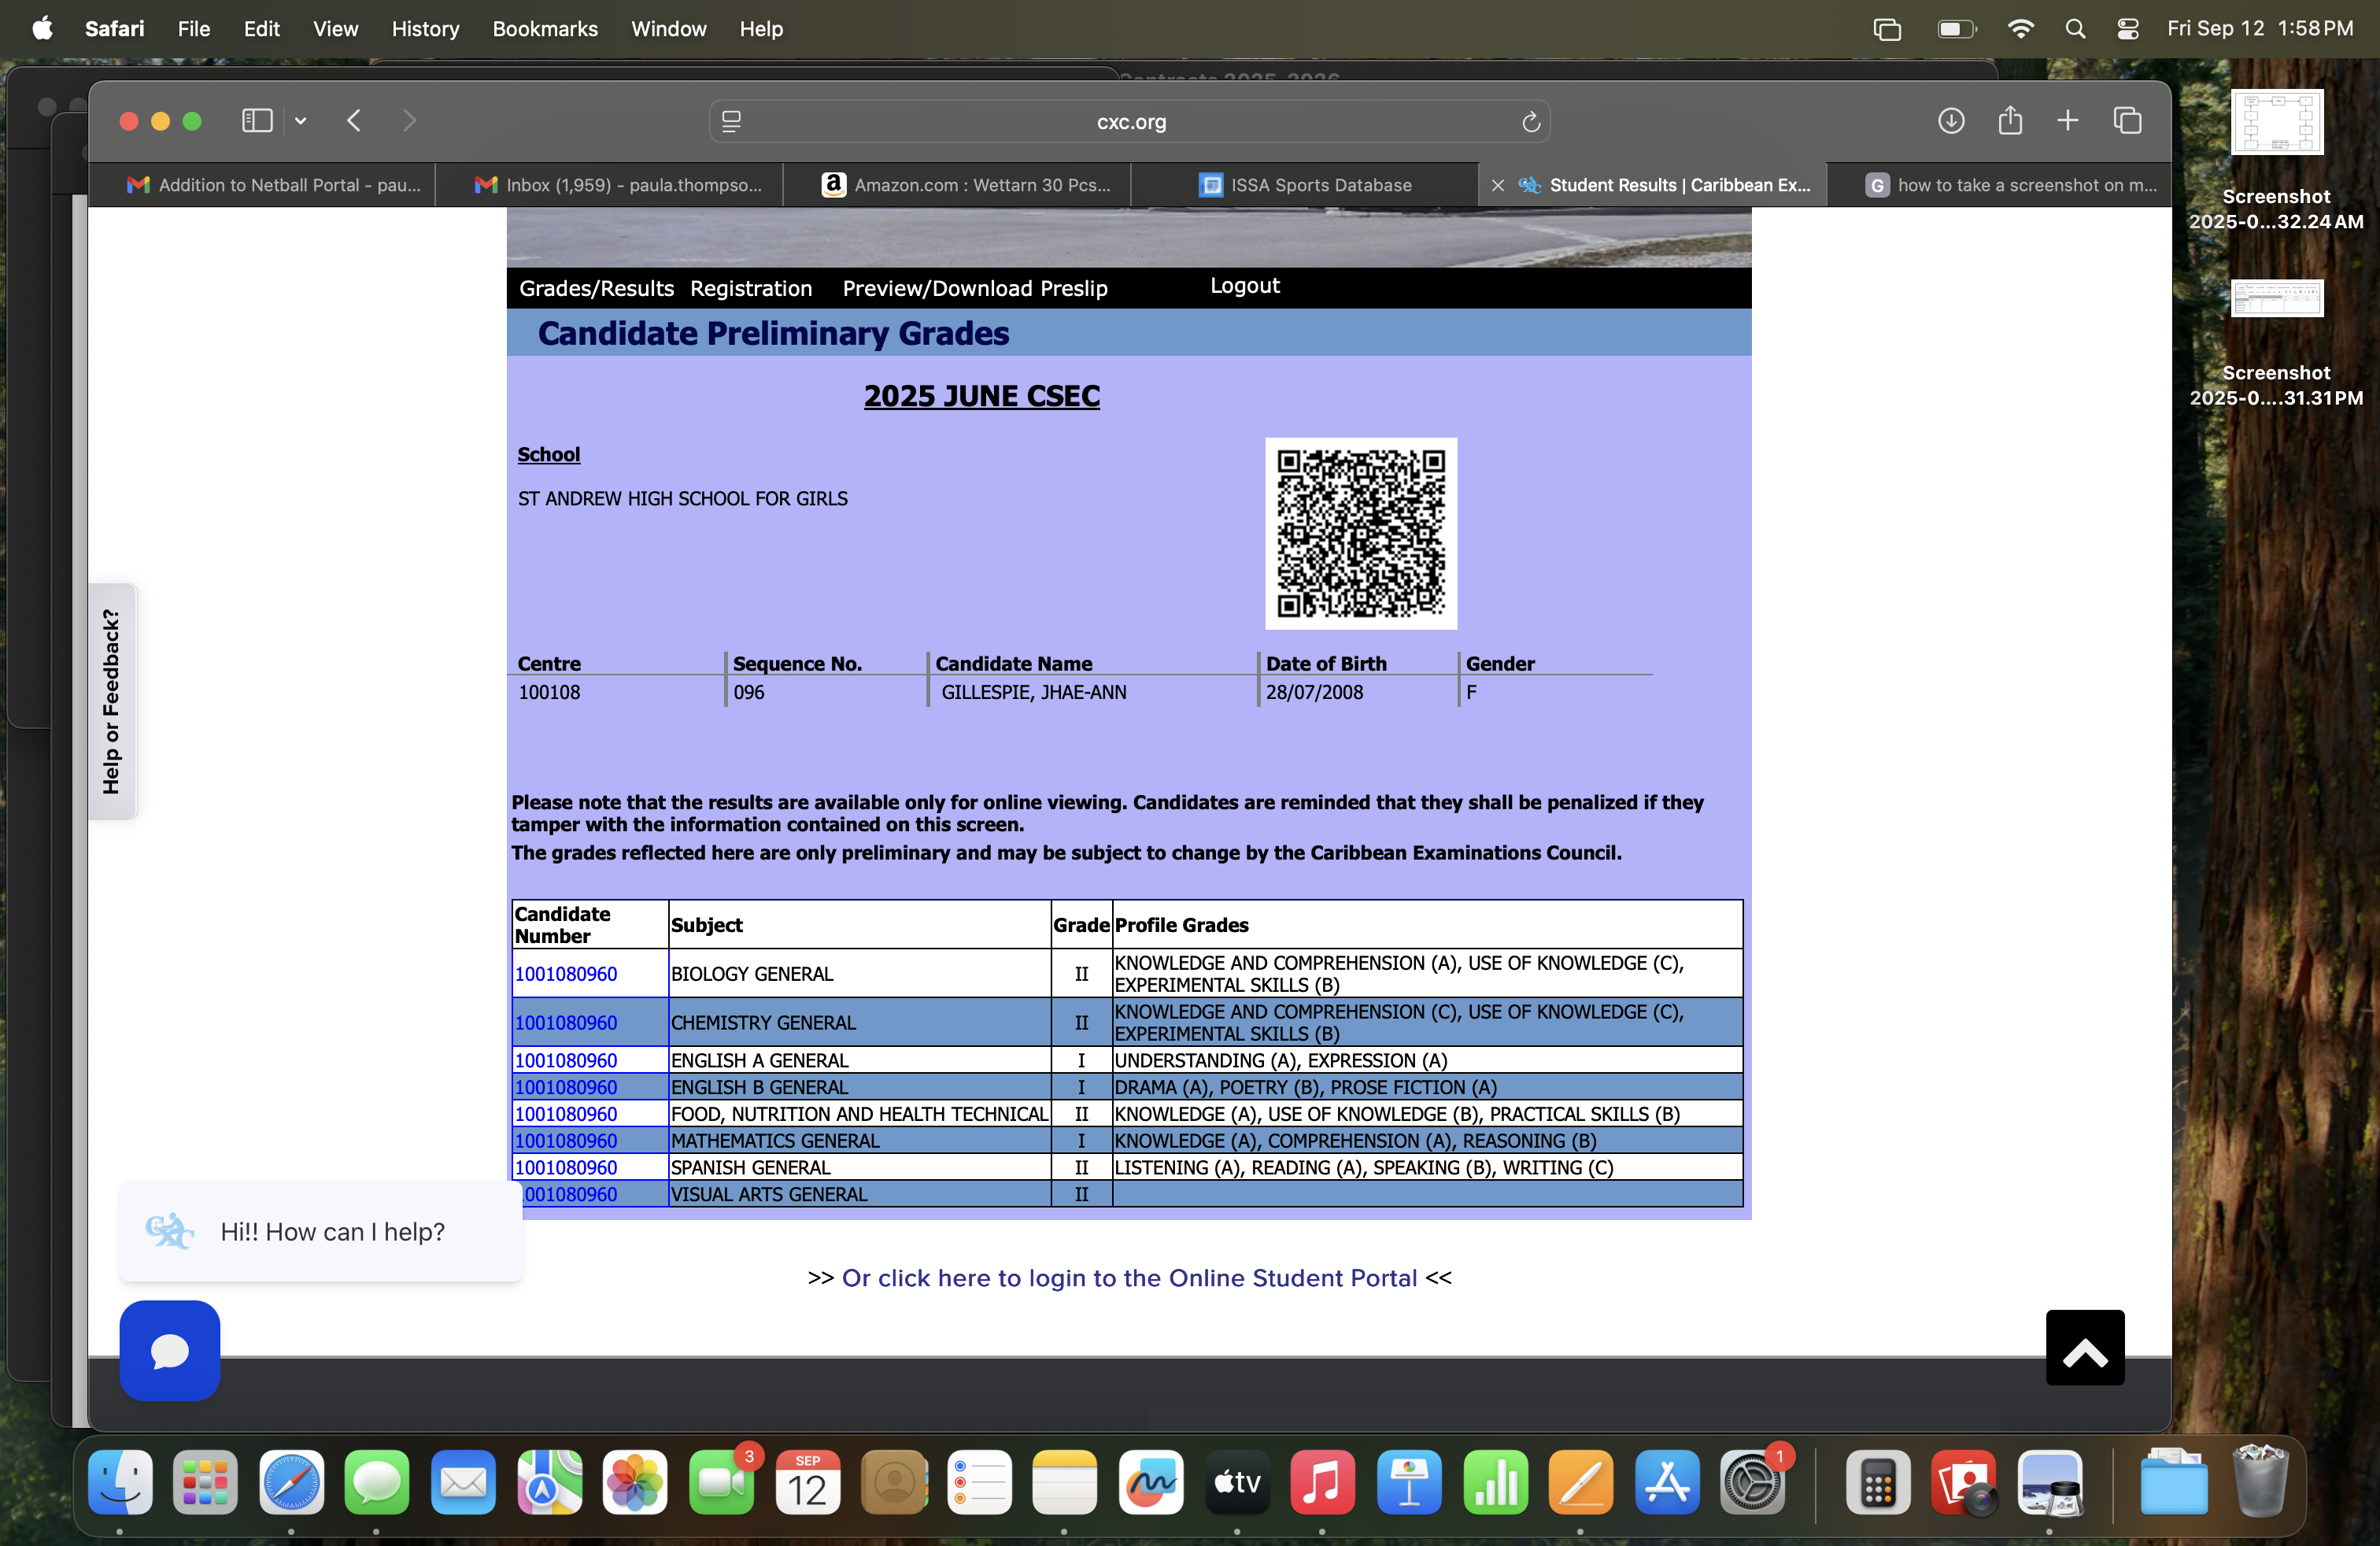Toggle the Safari sidebar button
Viewport: 2380px width, 1546px height.
pyautogui.click(x=257, y=121)
